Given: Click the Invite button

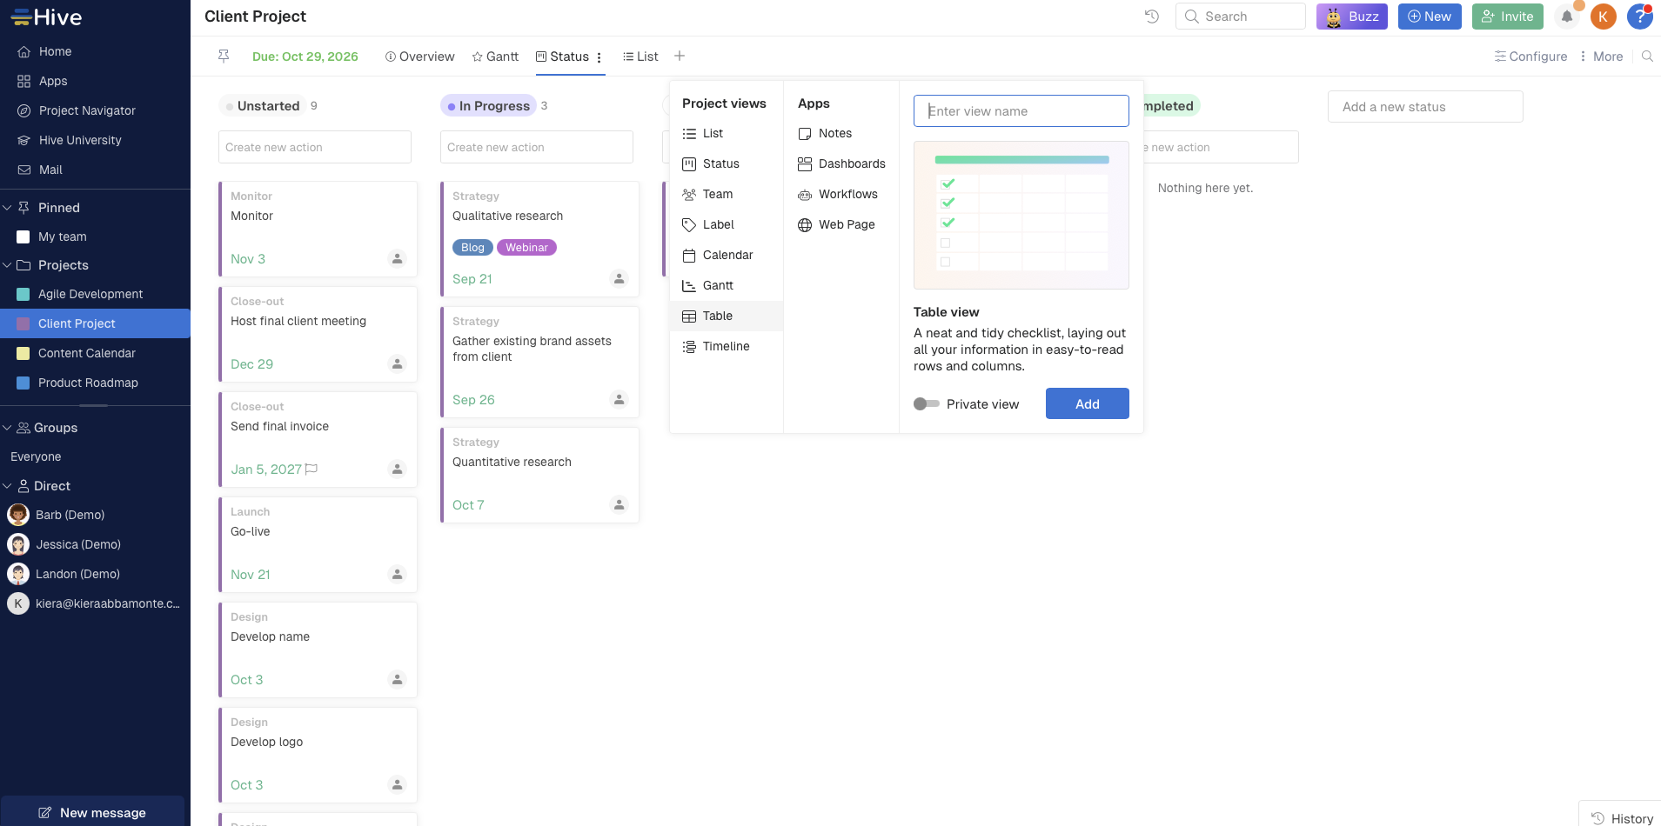Looking at the screenshot, I should pyautogui.click(x=1508, y=17).
